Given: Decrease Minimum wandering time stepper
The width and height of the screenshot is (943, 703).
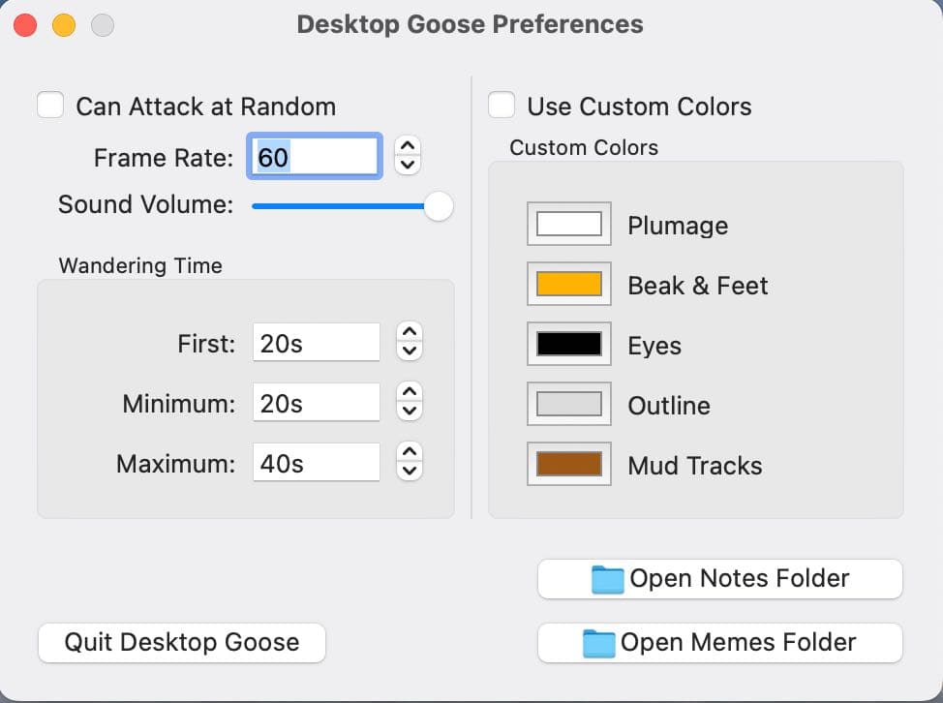Looking at the screenshot, I should tap(410, 411).
